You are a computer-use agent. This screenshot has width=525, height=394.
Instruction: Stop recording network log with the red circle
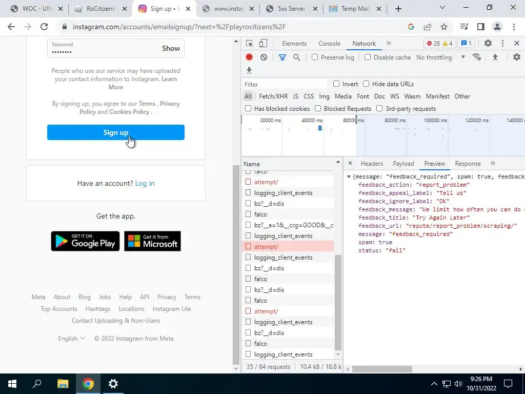(x=249, y=57)
